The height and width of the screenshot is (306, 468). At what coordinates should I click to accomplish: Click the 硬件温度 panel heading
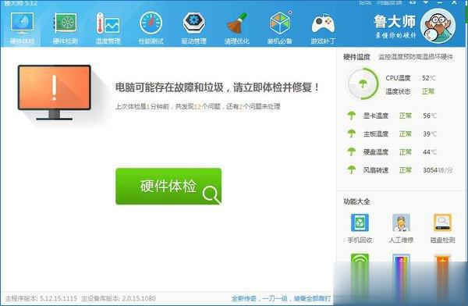pos(356,57)
